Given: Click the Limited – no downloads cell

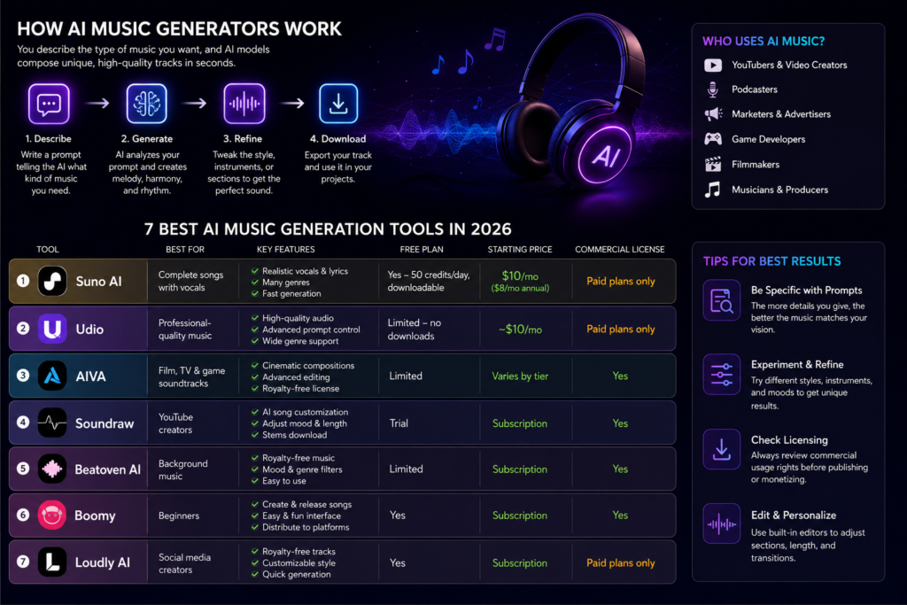Looking at the screenshot, I should pyautogui.click(x=415, y=330).
